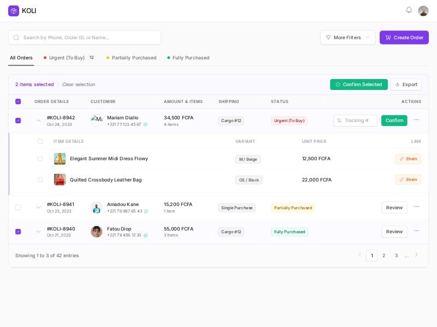Click the notification bell icon
Screen dimensions: 437x327
click(409, 10)
